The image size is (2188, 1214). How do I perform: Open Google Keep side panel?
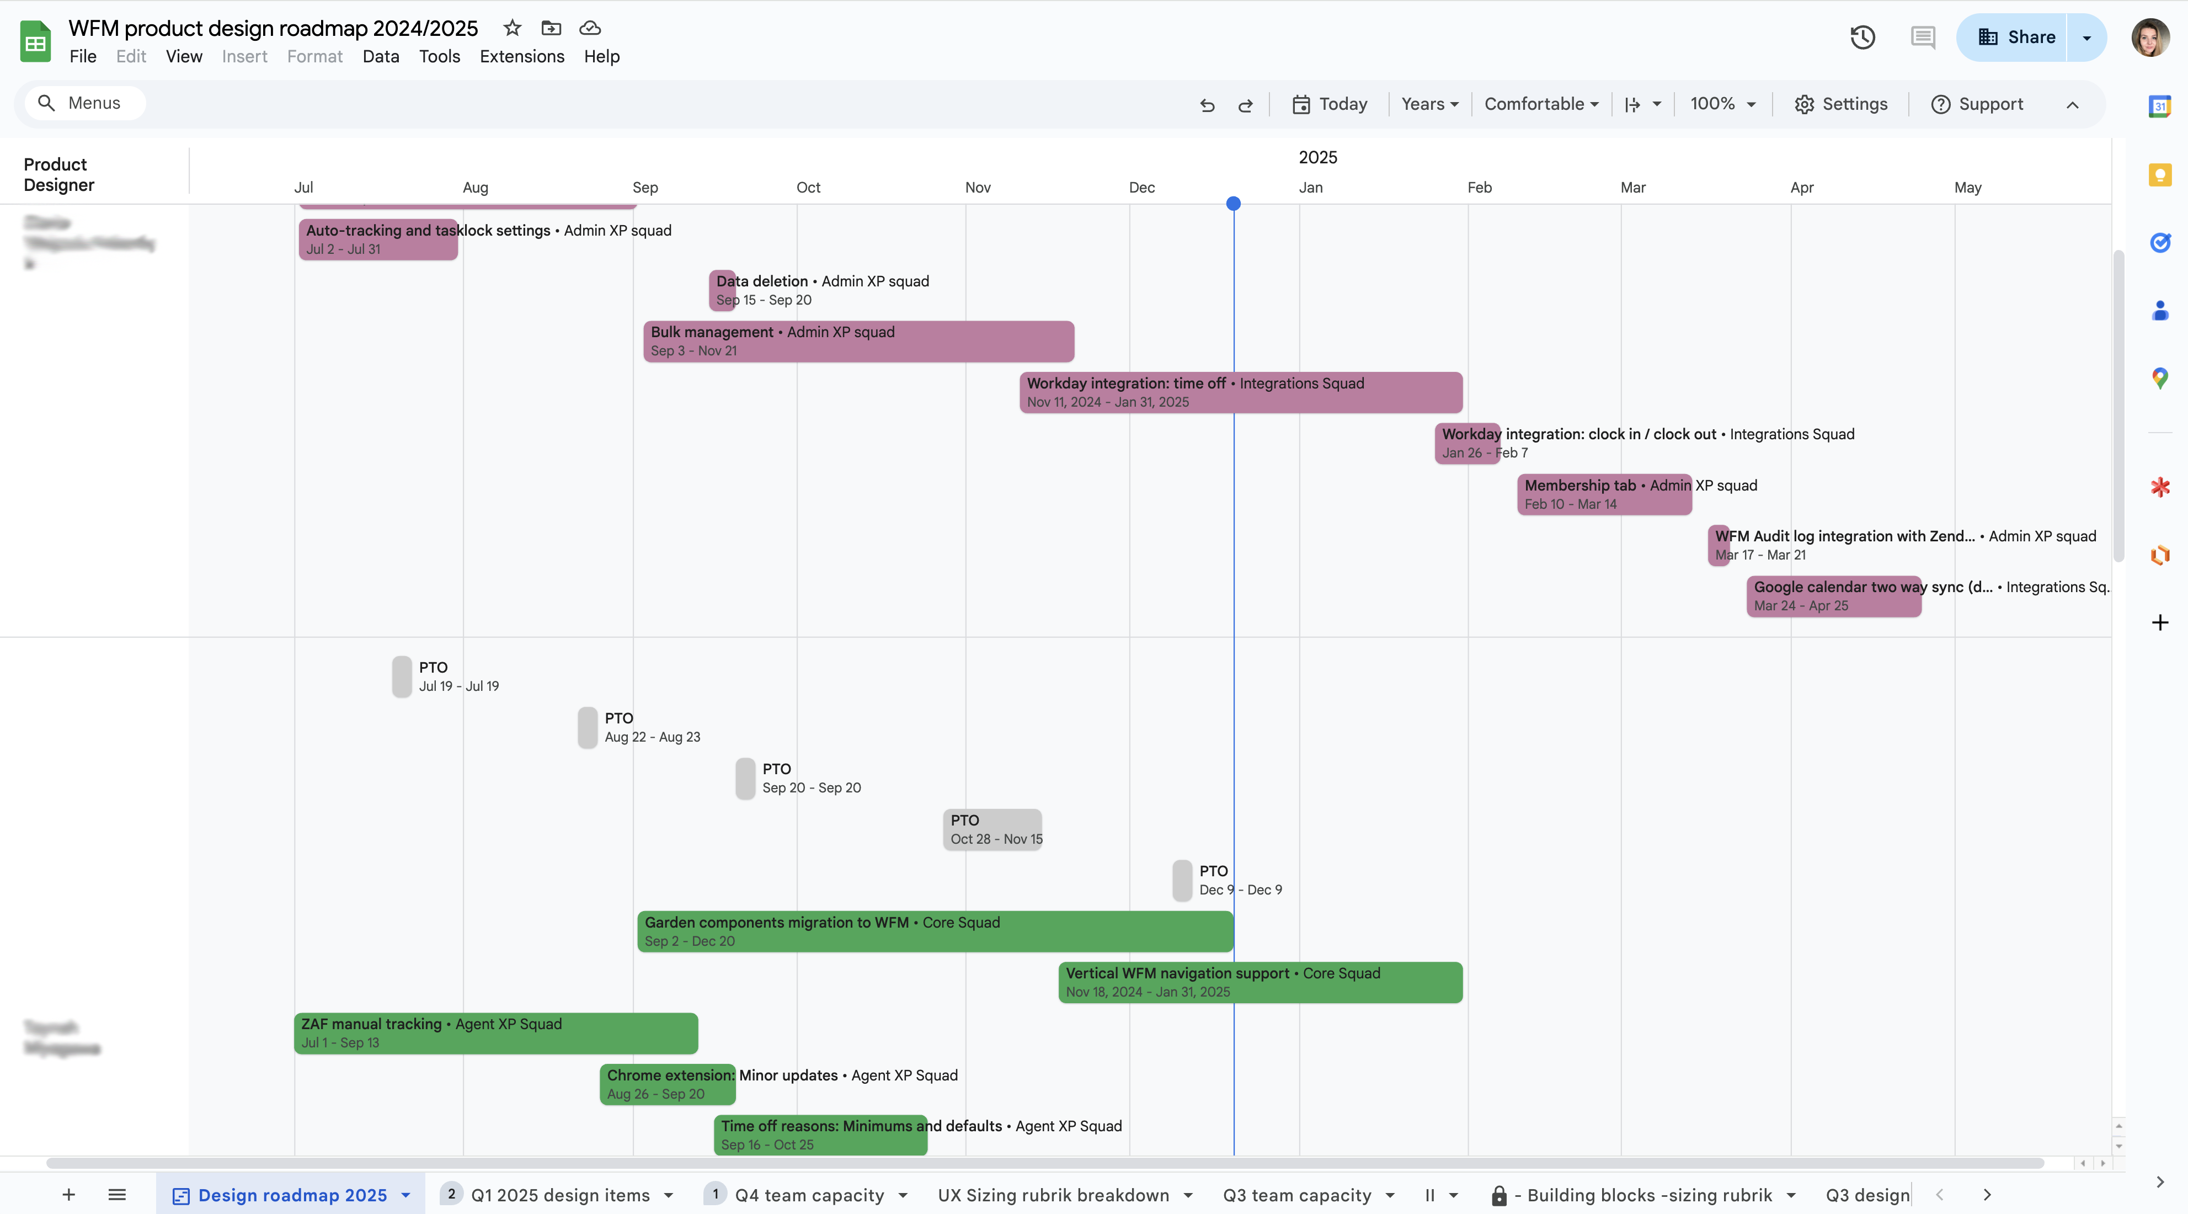pyautogui.click(x=2160, y=175)
